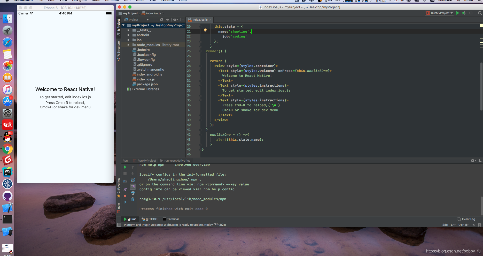
Task: Clear console with the trash icon
Action: (x=133, y=199)
